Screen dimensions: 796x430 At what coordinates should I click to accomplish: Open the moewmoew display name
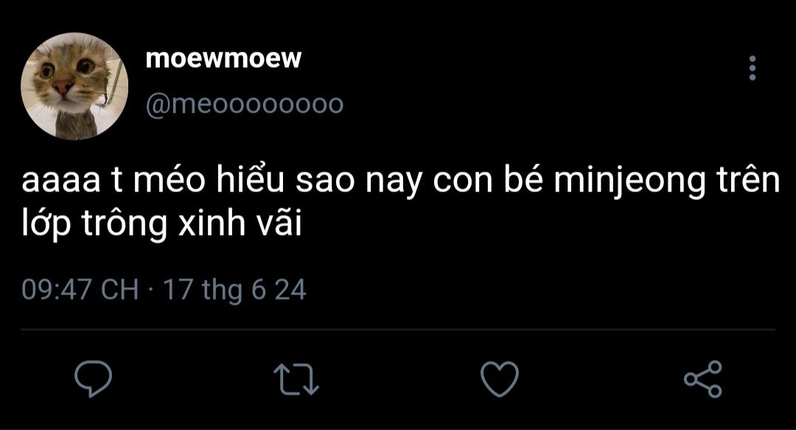223,59
